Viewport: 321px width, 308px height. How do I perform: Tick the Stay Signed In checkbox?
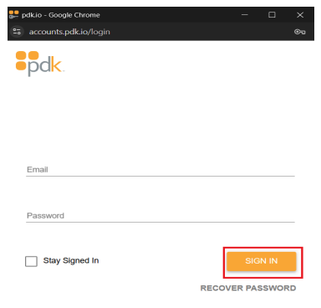tap(31, 261)
